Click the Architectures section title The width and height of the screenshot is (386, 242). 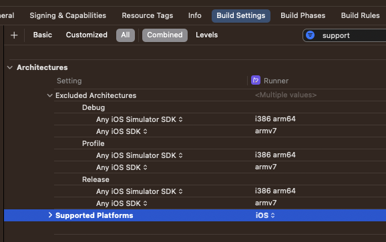pos(42,67)
